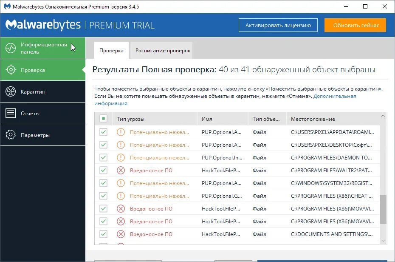Viewport: 395px width, 262px height.
Task: Minimize the Malwarebytes window
Action: [346, 6]
